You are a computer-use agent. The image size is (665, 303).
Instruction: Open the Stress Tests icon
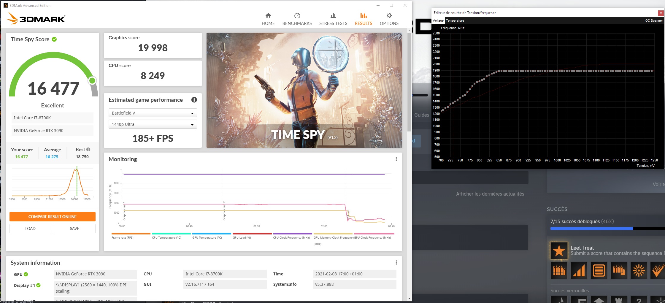[x=333, y=15]
